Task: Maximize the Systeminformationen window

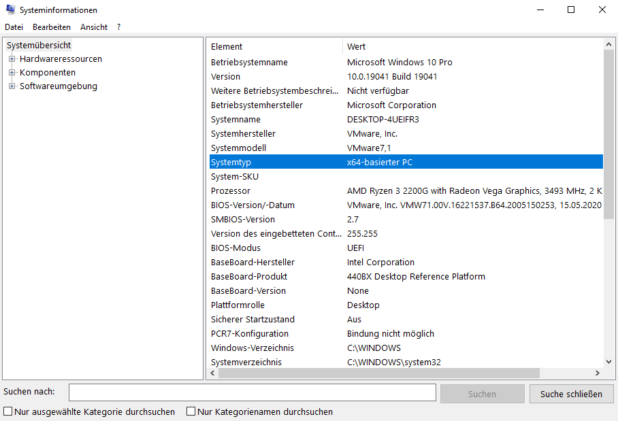Action: point(571,10)
